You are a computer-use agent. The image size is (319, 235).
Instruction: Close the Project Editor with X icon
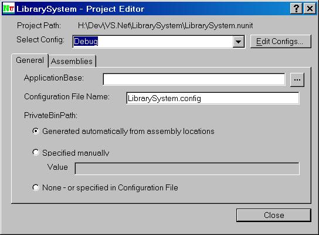pyautogui.click(x=310, y=9)
